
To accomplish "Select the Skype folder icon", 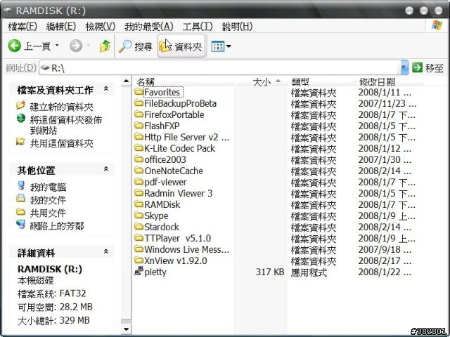I will pos(139,216).
